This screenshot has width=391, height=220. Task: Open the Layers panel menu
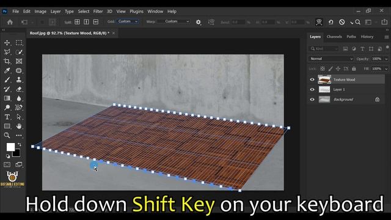pos(386,37)
